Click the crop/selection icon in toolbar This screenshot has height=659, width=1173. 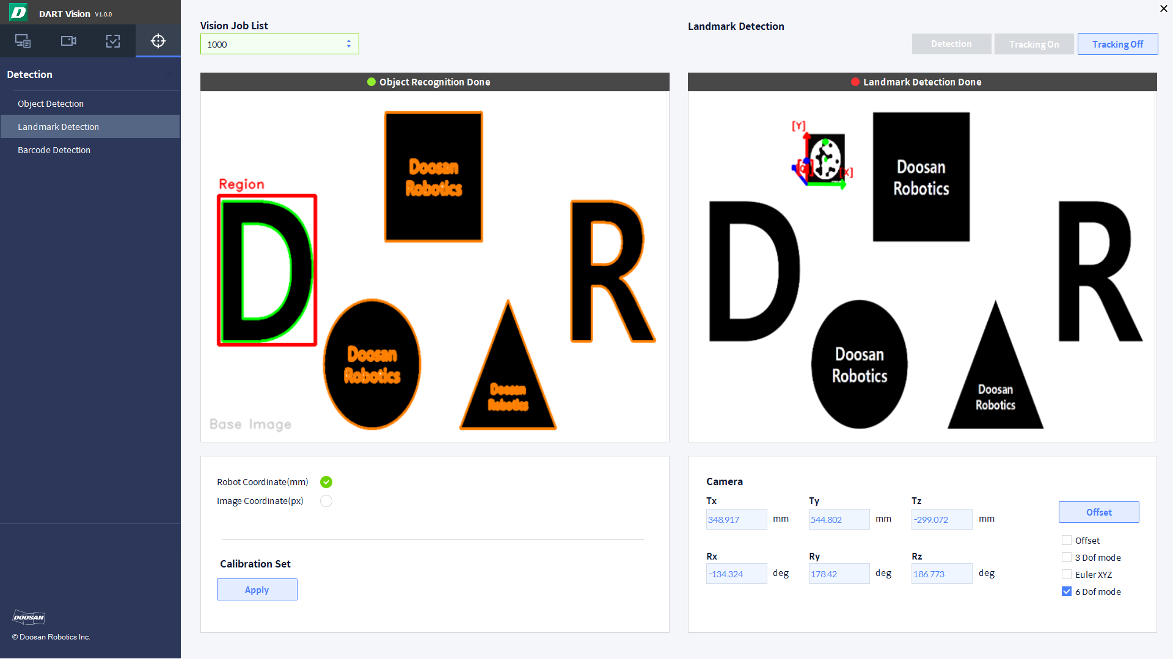[x=113, y=40]
